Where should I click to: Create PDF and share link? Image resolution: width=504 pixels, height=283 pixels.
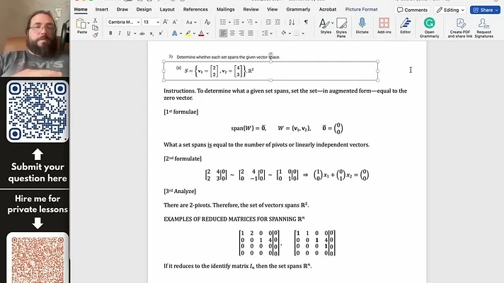tap(460, 28)
